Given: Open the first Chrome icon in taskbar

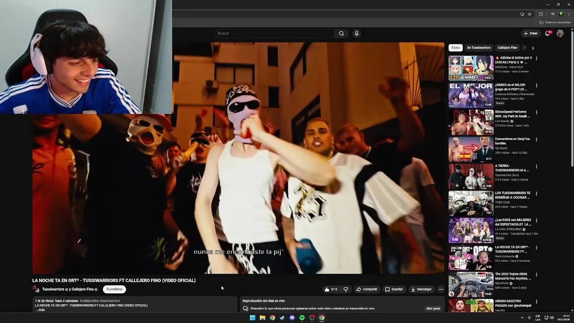Looking at the screenshot, I should coord(272,318).
